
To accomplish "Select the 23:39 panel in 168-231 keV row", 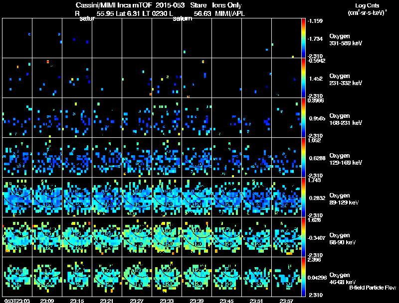I will coord(197,118).
